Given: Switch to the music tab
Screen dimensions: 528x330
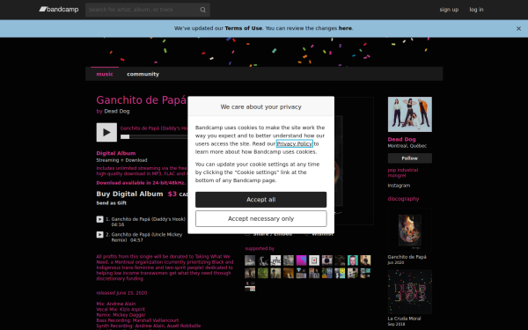Looking at the screenshot, I should 105,74.
